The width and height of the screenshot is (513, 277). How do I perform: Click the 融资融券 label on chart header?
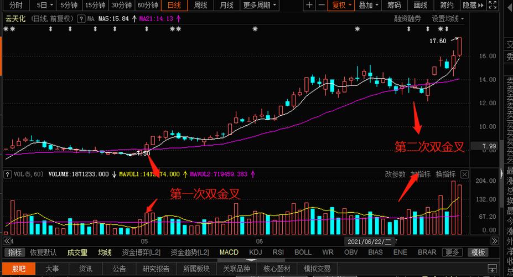(x=407, y=18)
